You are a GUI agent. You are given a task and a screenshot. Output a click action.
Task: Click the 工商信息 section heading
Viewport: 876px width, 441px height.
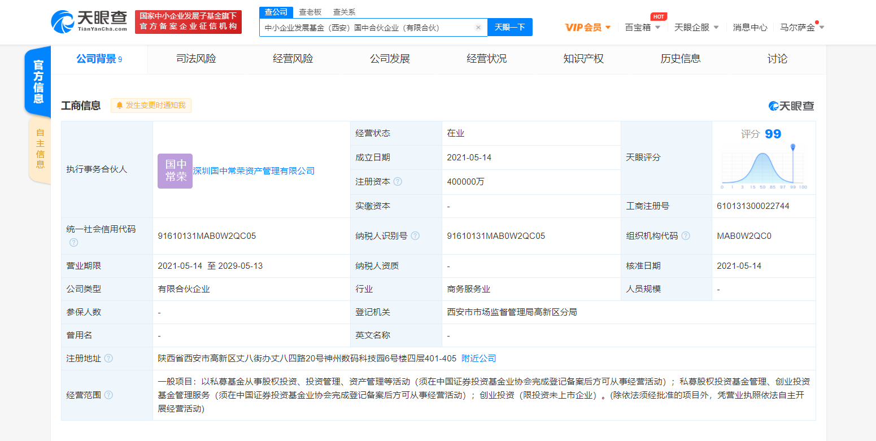[81, 106]
